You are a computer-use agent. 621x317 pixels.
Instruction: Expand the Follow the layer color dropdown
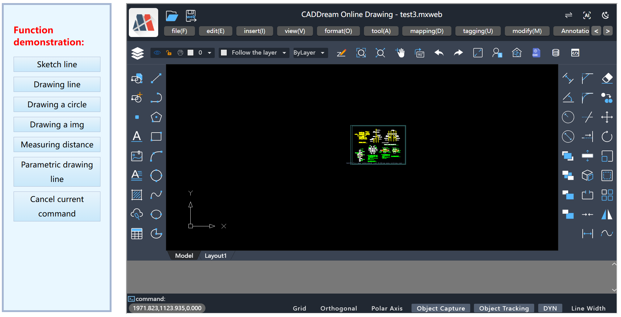(x=284, y=53)
